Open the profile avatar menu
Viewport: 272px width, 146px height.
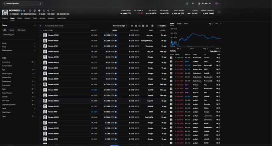(x=217, y=4)
